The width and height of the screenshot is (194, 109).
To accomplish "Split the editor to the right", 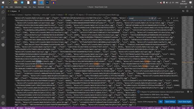I will coord(187,11).
